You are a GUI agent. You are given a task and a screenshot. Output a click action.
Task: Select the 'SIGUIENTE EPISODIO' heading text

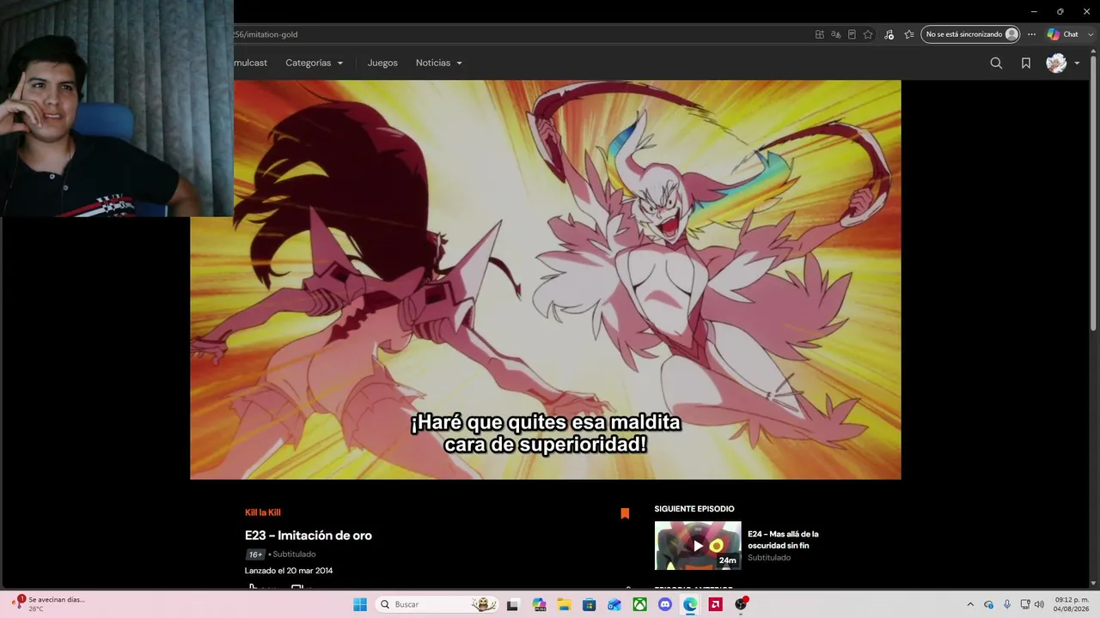[694, 509]
